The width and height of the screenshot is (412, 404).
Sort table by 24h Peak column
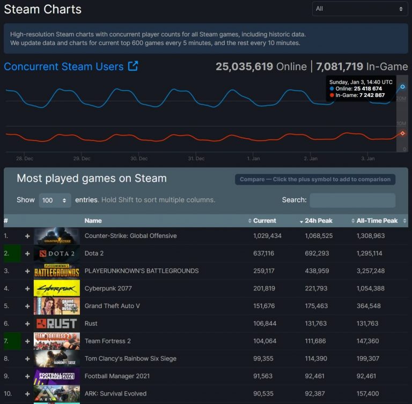coord(318,221)
